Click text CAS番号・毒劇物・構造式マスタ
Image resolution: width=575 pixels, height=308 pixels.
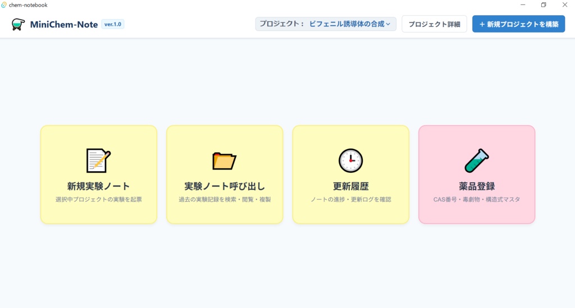click(x=477, y=200)
